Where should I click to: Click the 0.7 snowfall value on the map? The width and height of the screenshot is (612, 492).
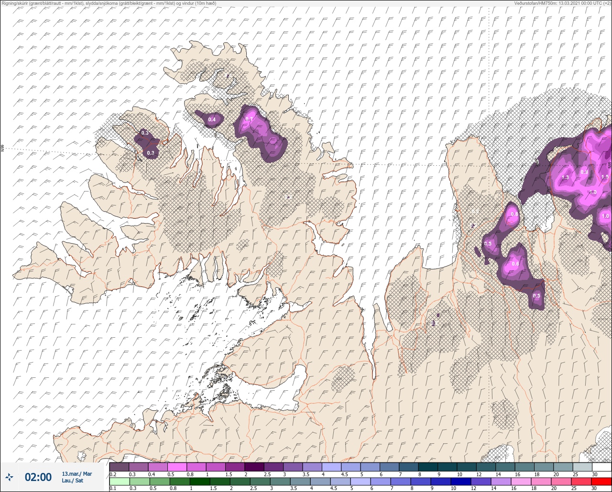(249, 119)
